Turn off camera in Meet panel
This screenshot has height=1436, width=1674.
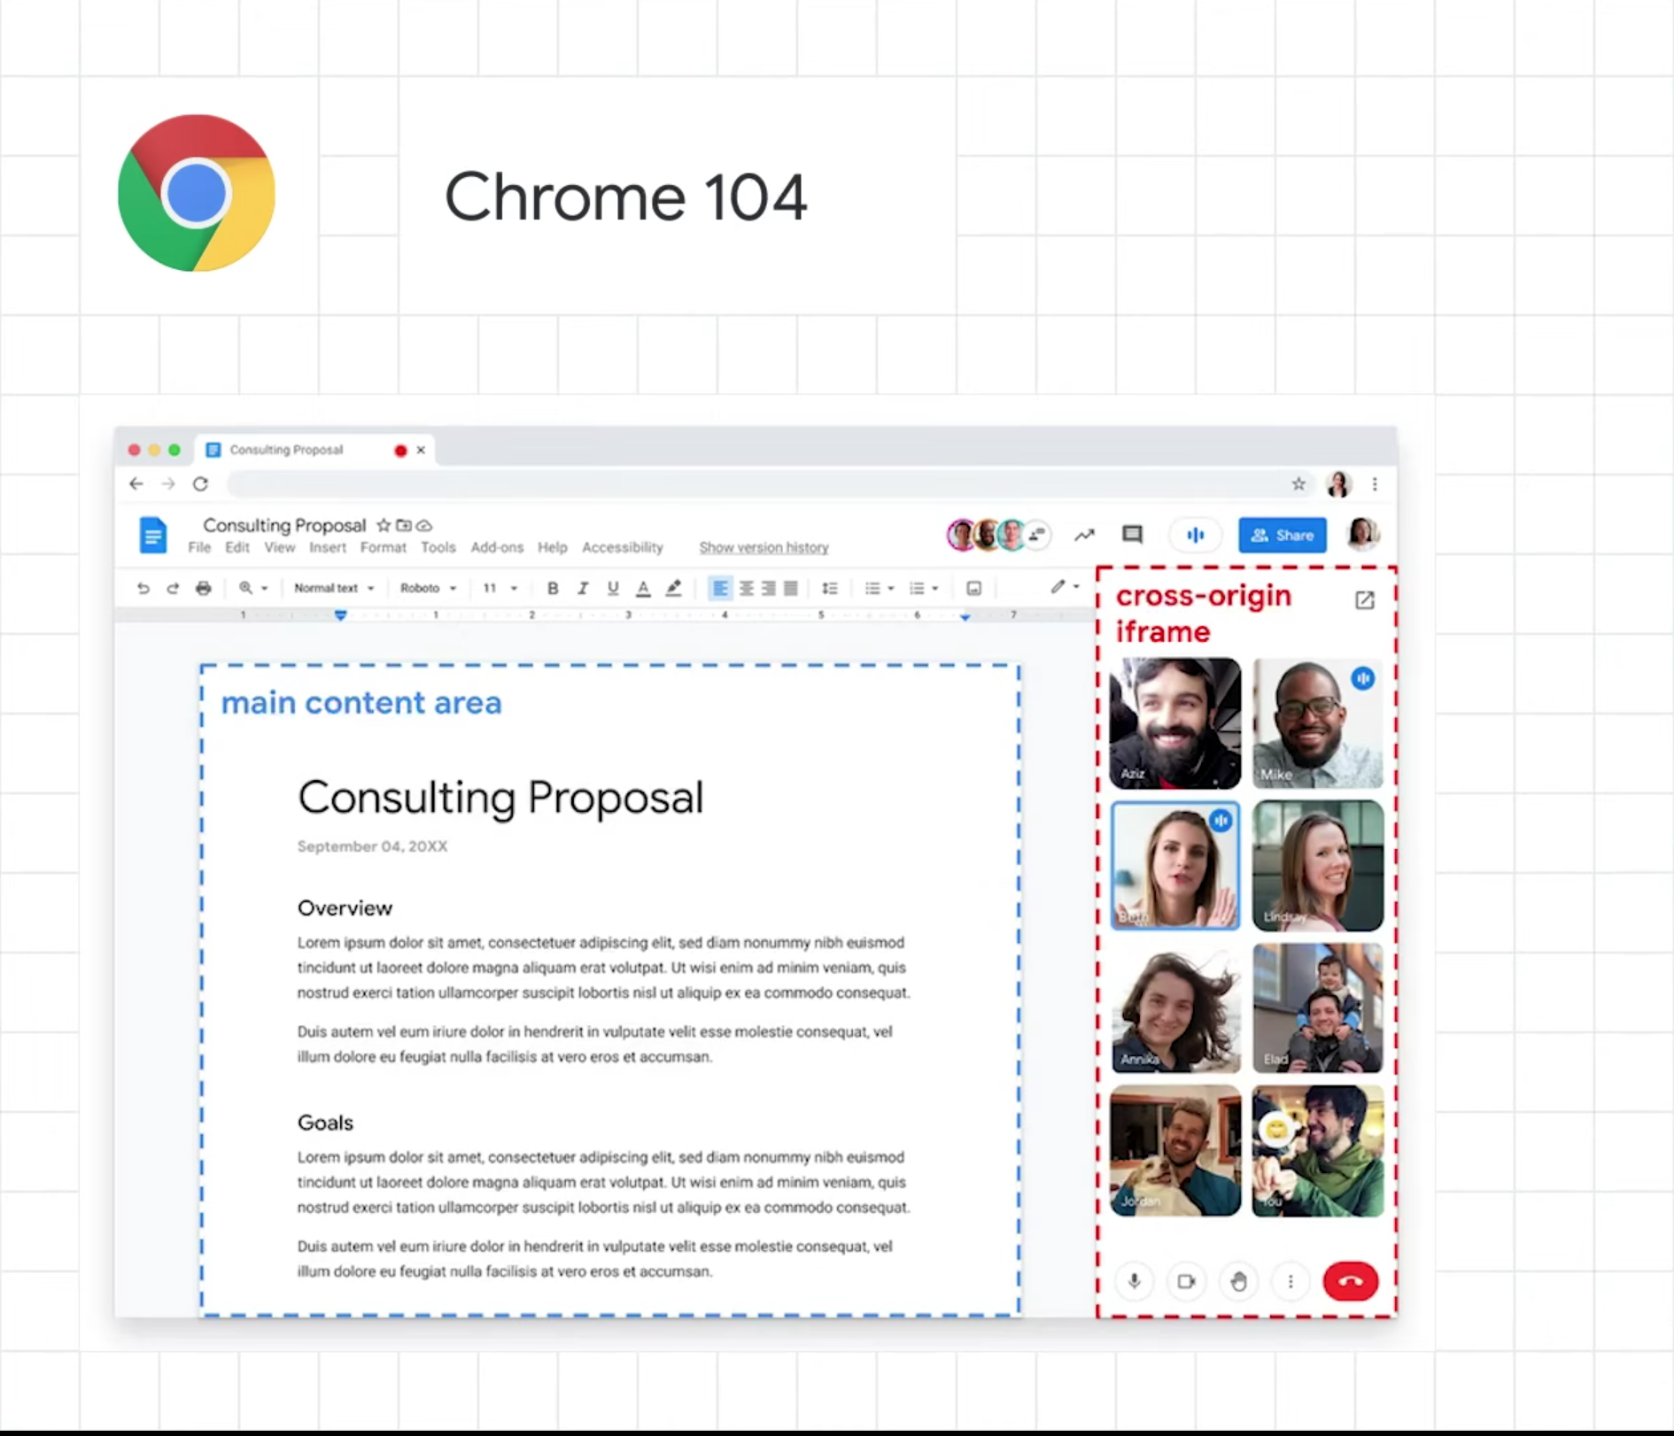tap(1186, 1281)
